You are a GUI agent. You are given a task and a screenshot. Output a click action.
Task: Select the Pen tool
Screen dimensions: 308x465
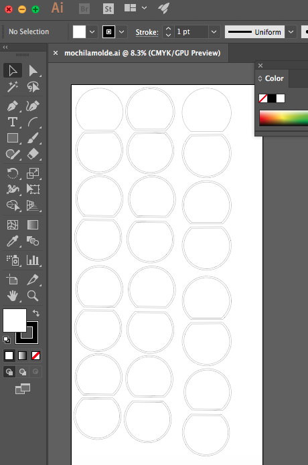tap(13, 106)
